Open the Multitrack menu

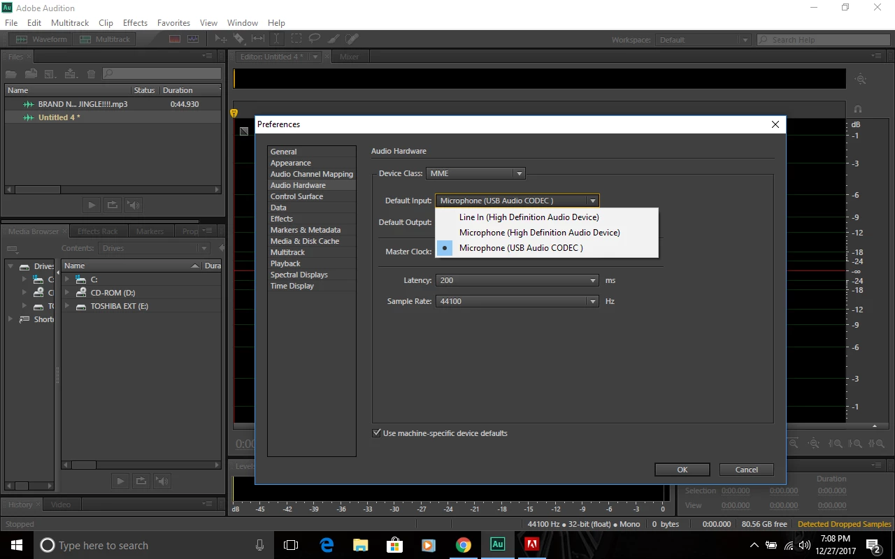[70, 23]
